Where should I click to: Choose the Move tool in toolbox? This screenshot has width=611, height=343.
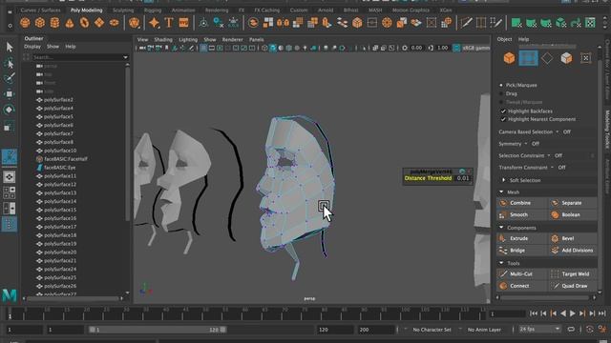(10, 94)
